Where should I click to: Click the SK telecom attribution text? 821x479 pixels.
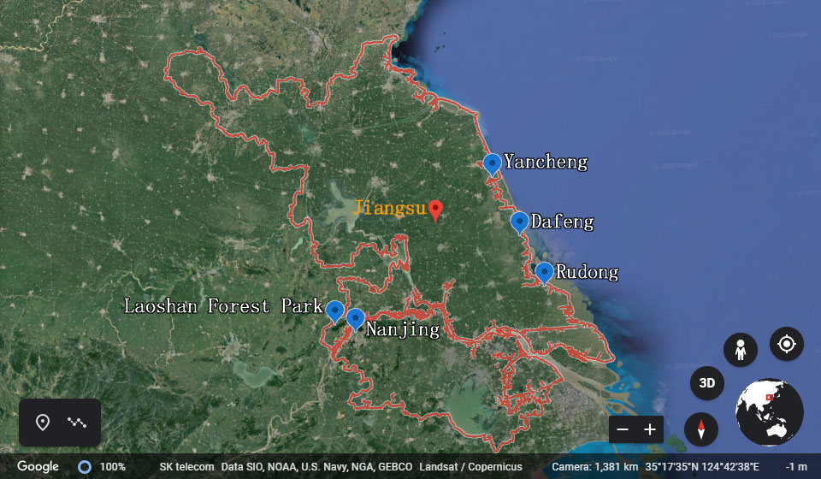tap(187, 467)
